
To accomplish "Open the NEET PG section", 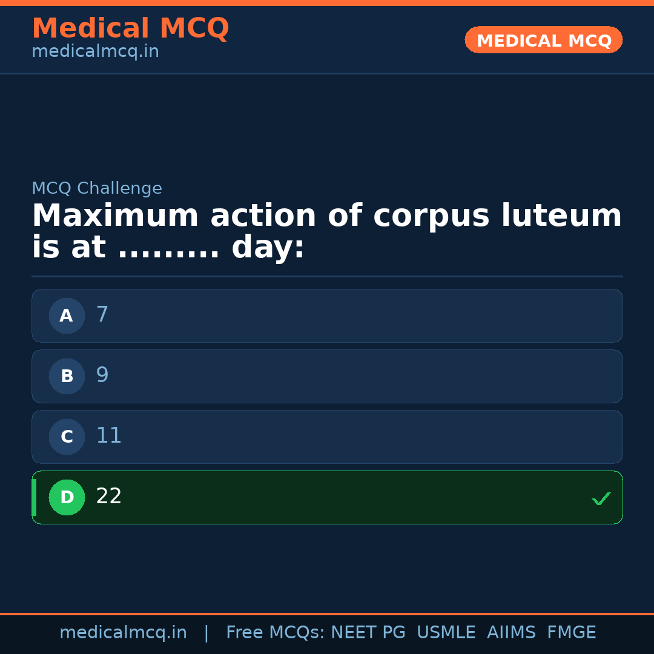I will coord(368,632).
